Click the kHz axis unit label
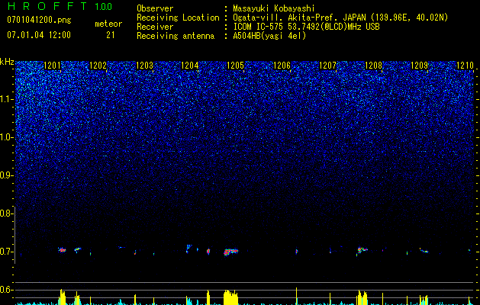 pos(7,62)
